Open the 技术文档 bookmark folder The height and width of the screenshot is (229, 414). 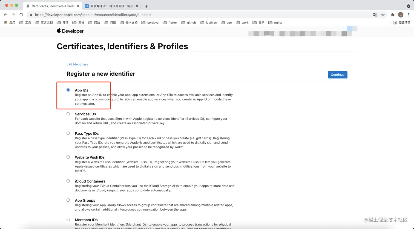[129, 23]
